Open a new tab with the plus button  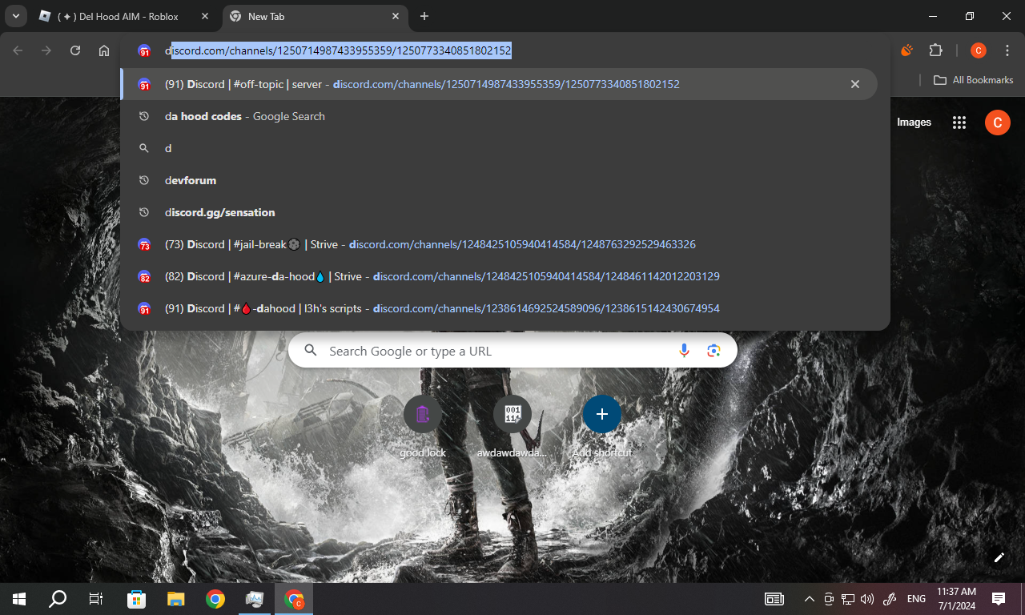424,16
